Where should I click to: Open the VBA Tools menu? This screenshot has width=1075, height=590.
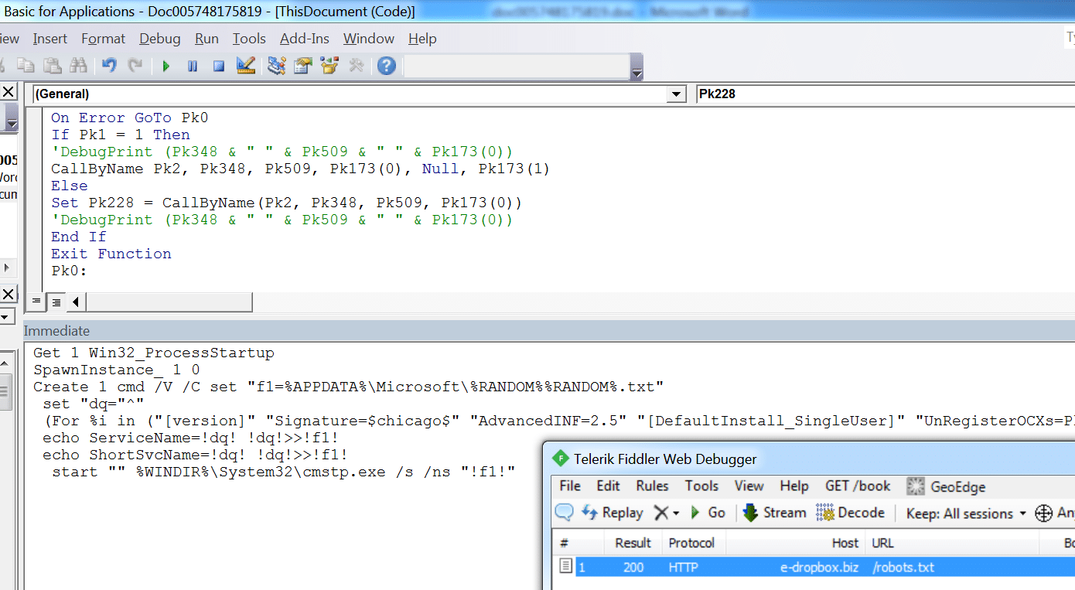(249, 39)
